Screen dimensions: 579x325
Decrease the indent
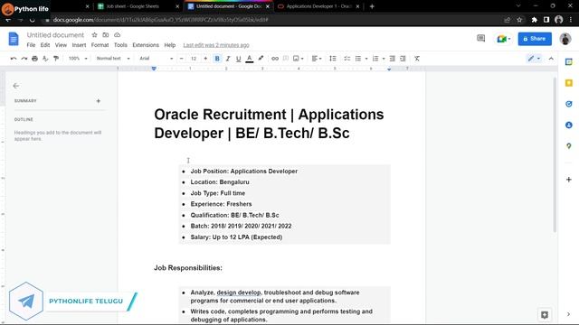point(392,59)
